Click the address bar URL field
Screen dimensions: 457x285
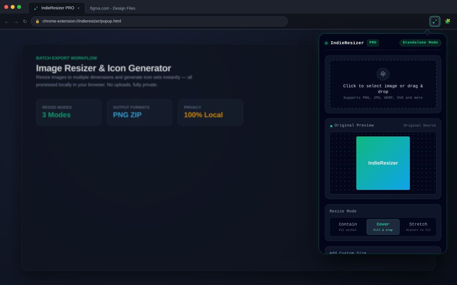pyautogui.click(x=159, y=21)
